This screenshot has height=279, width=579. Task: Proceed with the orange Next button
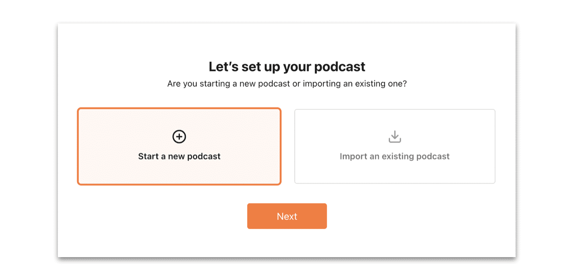coord(287,216)
